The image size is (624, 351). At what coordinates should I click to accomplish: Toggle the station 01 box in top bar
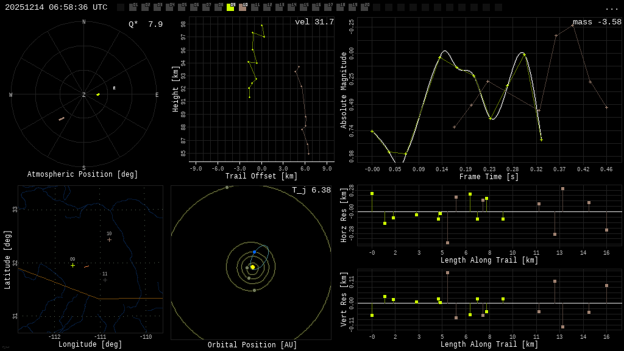click(133, 7)
